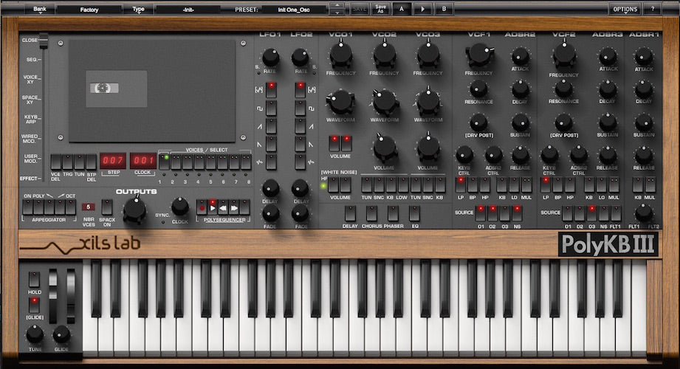Open the OPTIONS menu
This screenshot has height=369, width=680.
[x=624, y=9]
